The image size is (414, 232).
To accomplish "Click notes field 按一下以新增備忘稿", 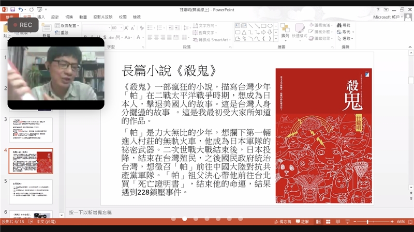I will pos(90,212).
